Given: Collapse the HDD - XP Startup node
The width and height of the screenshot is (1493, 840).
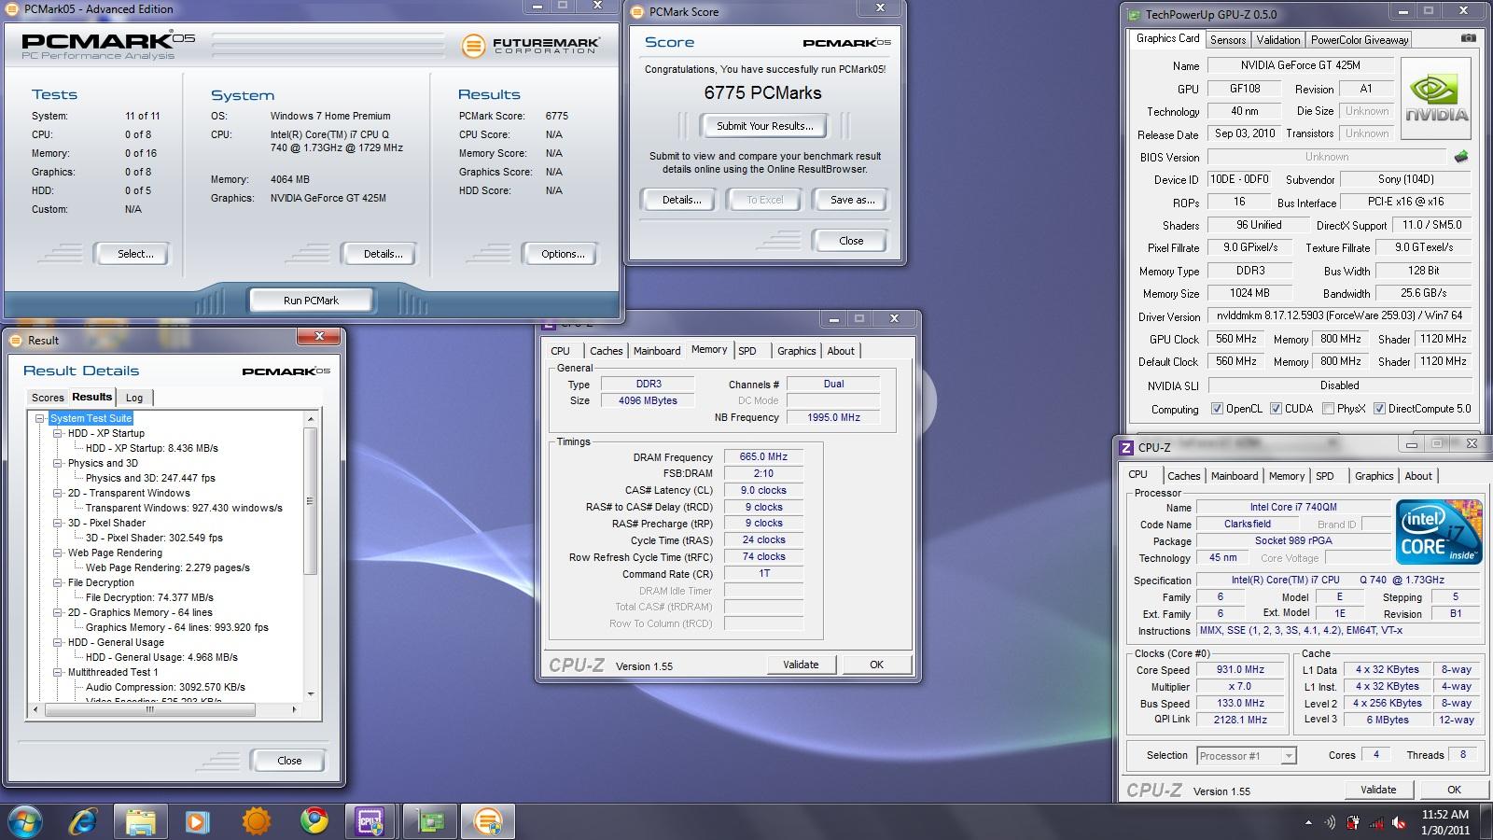Looking at the screenshot, I should pos(58,433).
